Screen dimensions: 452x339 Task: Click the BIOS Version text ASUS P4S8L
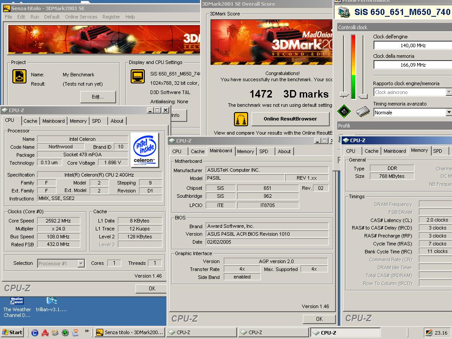(x=267, y=234)
